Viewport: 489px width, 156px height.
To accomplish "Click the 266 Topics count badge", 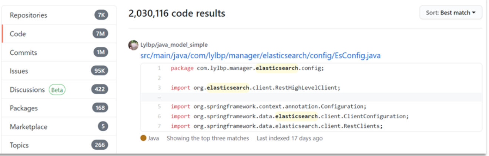I will coord(100,145).
